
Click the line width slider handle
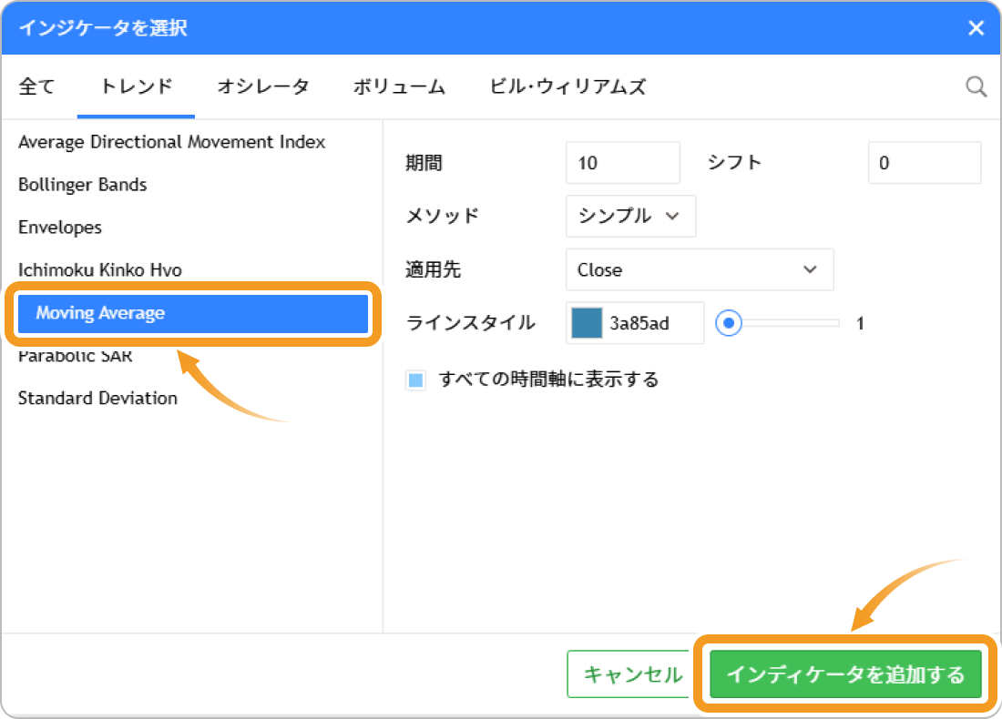pos(729,323)
